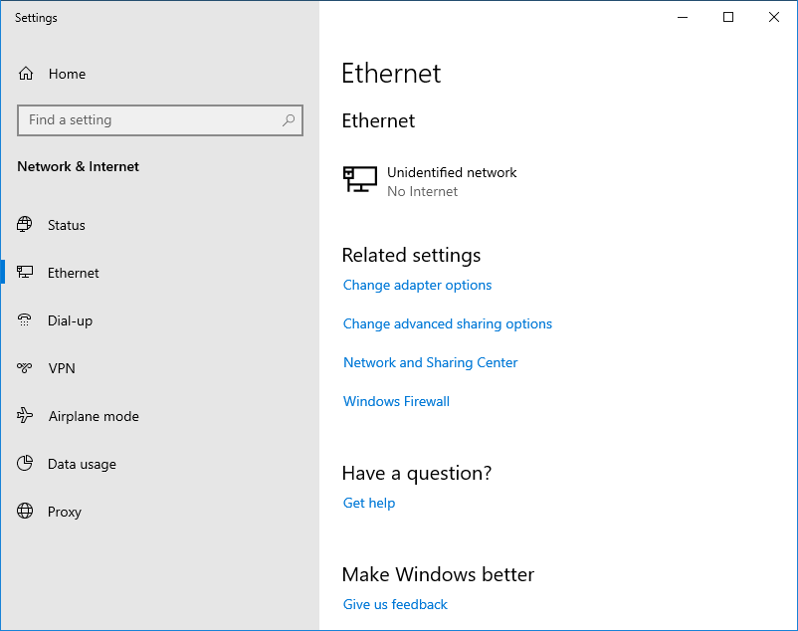Click the Data usage pie icon
Image resolution: width=798 pixels, height=631 pixels.
[25, 463]
